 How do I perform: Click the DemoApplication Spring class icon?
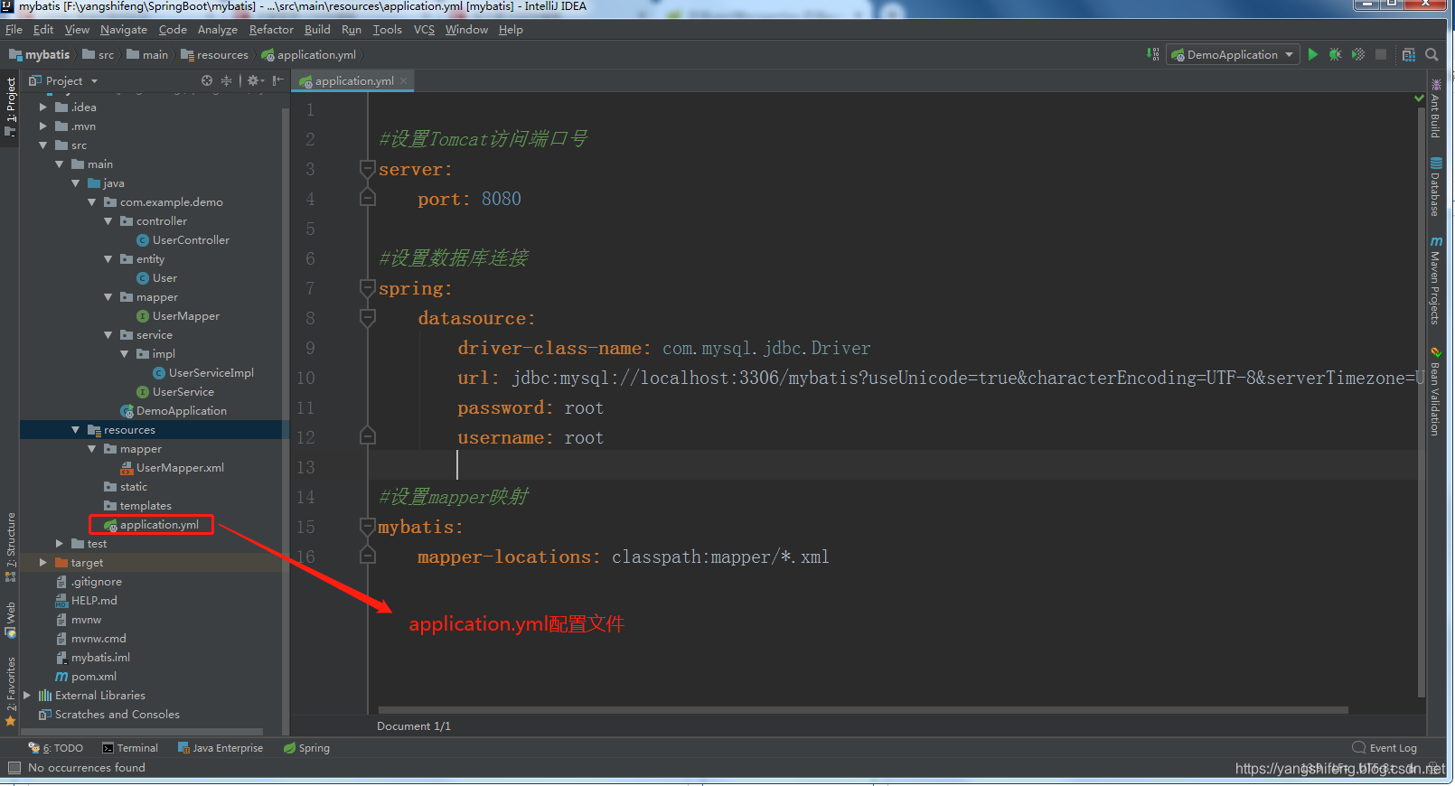coord(127,411)
